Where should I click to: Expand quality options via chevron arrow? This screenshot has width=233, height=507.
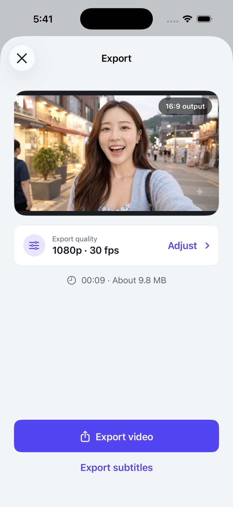(207, 246)
